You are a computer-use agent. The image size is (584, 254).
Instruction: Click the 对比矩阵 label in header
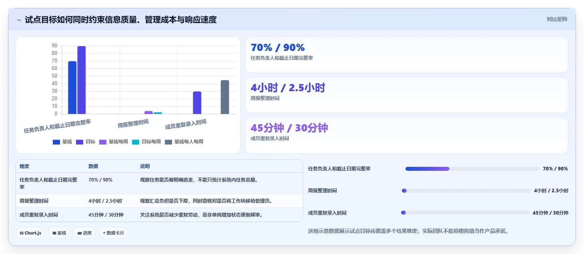tap(557, 19)
